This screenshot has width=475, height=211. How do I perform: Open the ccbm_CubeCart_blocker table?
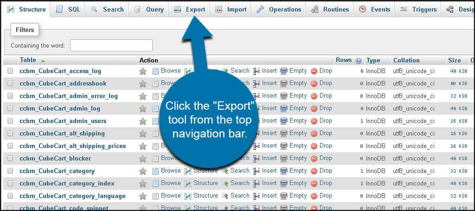click(x=55, y=158)
